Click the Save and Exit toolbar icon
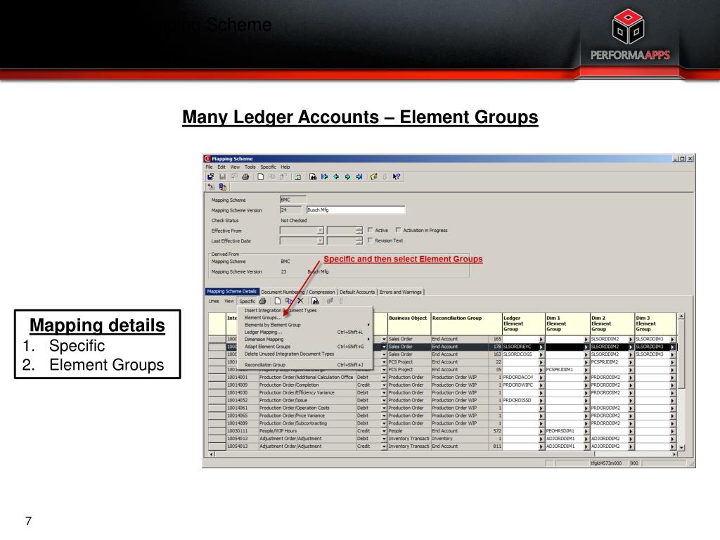The height and width of the screenshot is (540, 720). pyautogui.click(x=210, y=176)
